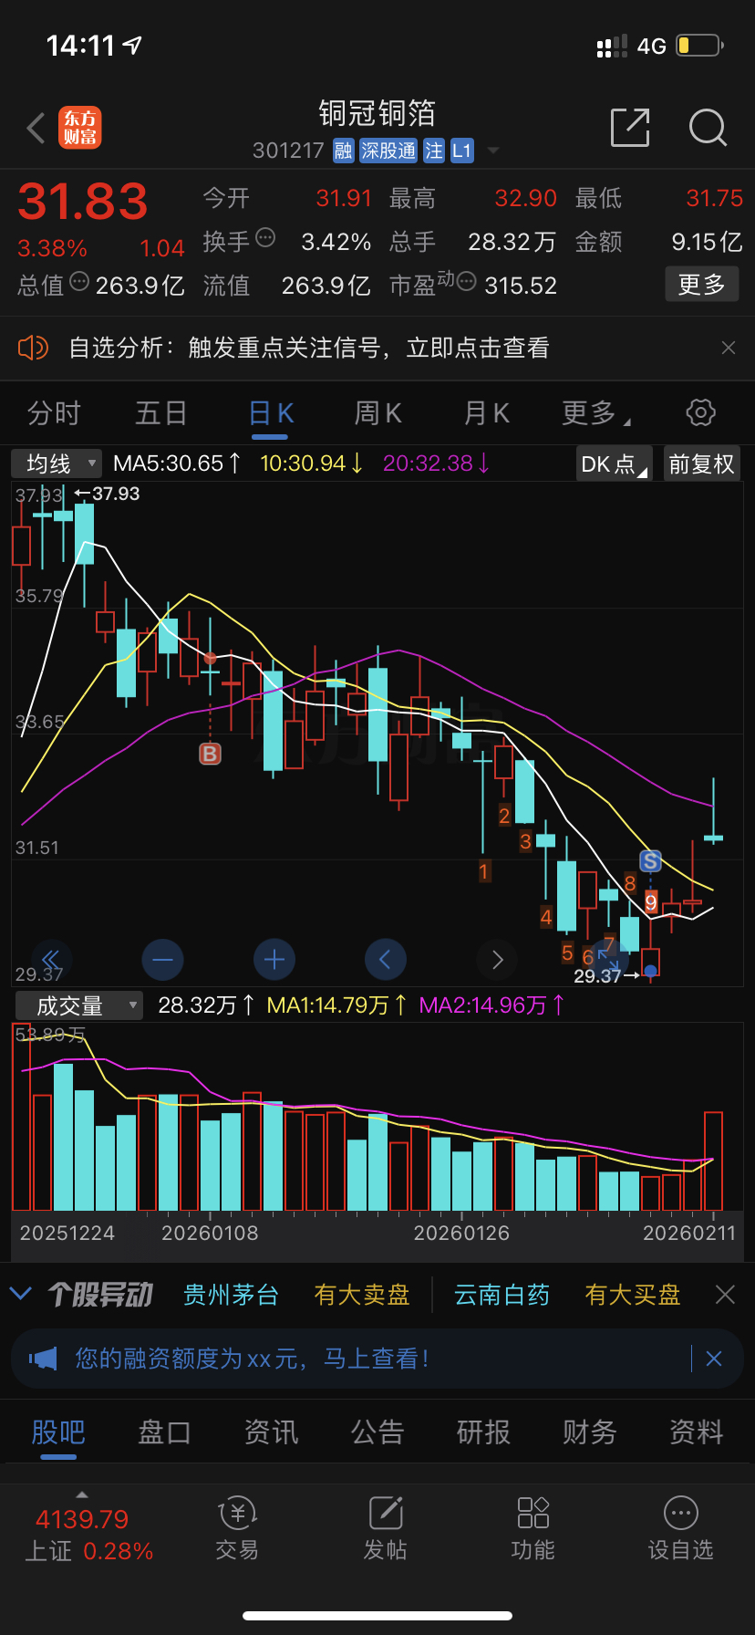Jump to earliest with double-left arrows
The image size is (755, 1635).
coord(52,960)
